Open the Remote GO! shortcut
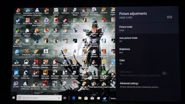This screenshot has width=185, height=104. [16, 63]
